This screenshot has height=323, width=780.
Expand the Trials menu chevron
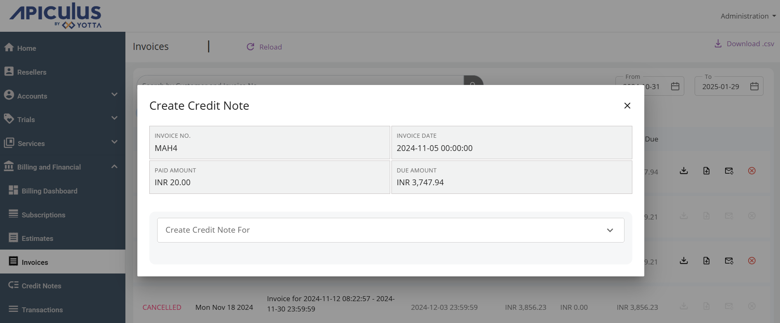click(x=114, y=118)
